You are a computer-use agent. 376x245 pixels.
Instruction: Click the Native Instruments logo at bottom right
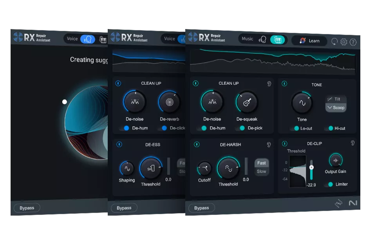coord(353,203)
